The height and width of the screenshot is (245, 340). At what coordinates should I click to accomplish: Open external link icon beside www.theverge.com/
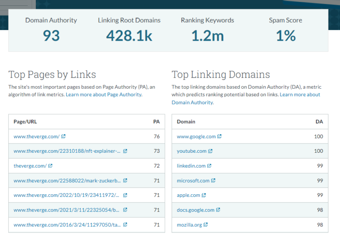coord(63,136)
